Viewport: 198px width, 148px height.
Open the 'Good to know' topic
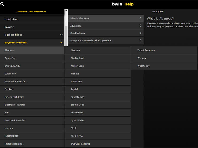106,33
